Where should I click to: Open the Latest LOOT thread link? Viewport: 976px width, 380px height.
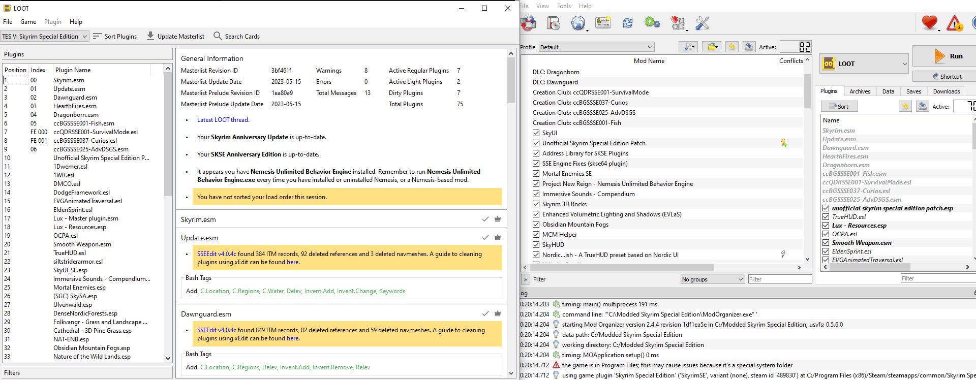point(223,120)
